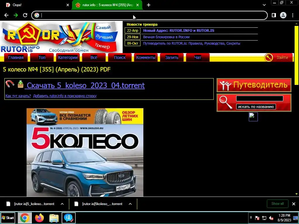
Task: Close the rutor.info tab
Action: click(x=138, y=5)
